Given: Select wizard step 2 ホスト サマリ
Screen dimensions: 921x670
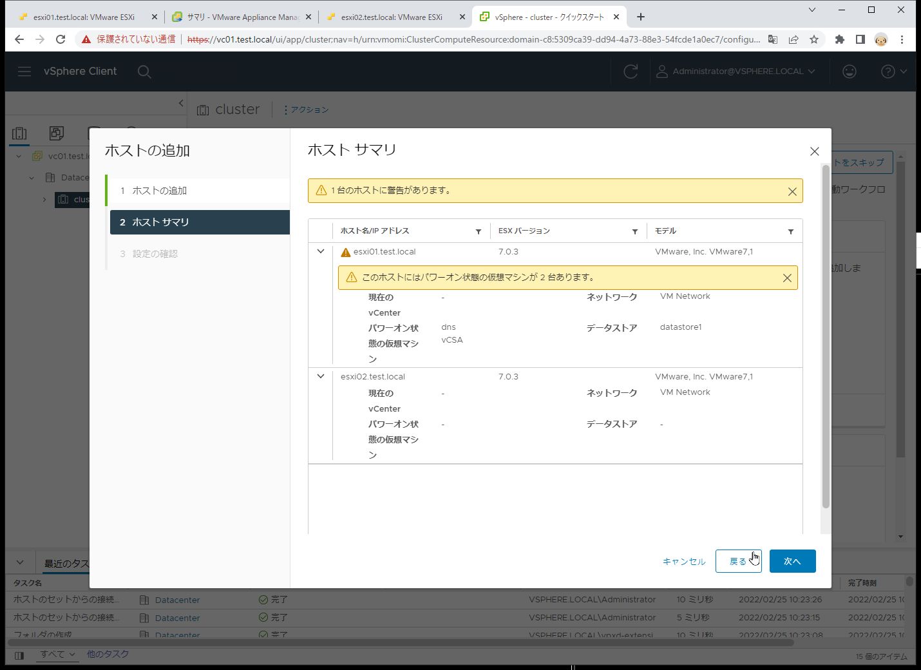Looking at the screenshot, I should [x=200, y=222].
